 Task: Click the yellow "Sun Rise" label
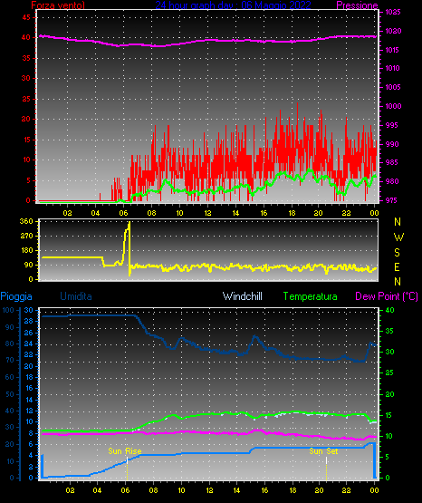click(125, 451)
